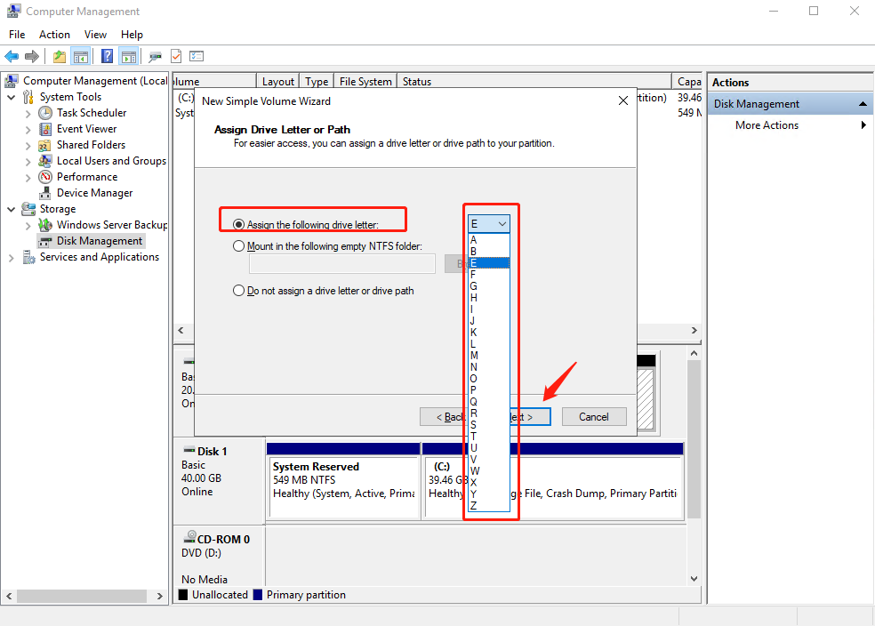Viewport: 875px width, 626px height.
Task: Expand the Event Viewer node
Action: pos(28,130)
